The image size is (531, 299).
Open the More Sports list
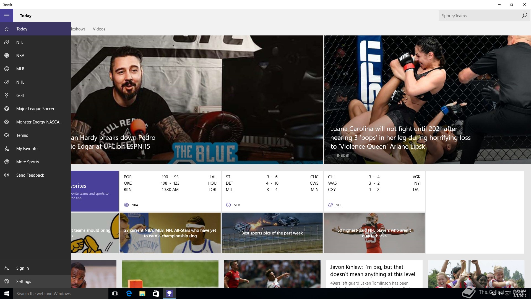pos(35,162)
